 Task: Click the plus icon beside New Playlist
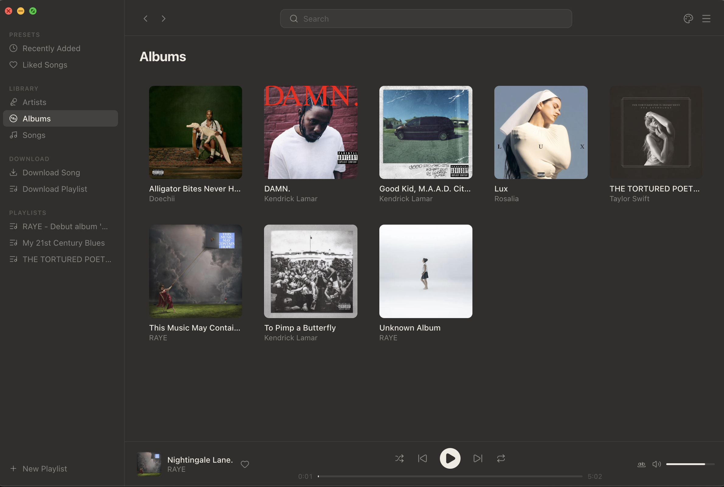click(13, 468)
